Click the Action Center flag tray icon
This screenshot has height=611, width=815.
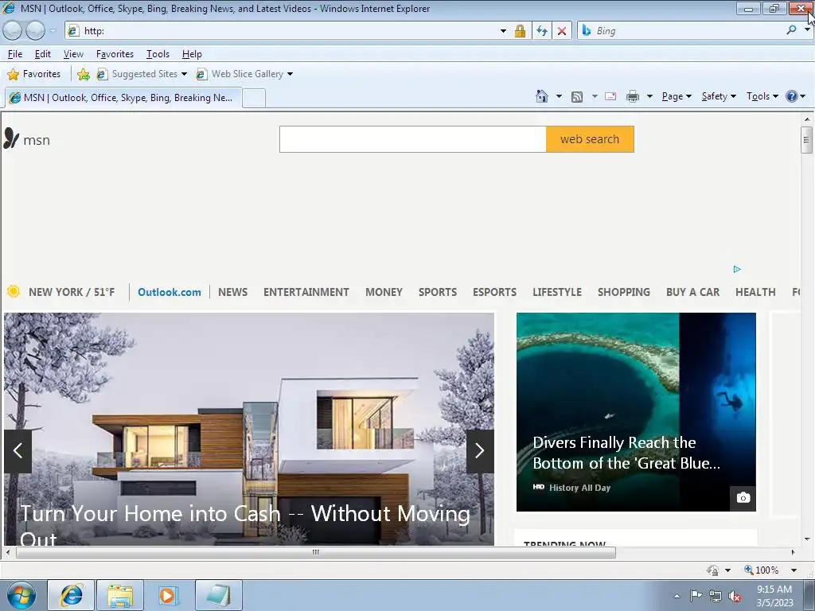tap(696, 595)
